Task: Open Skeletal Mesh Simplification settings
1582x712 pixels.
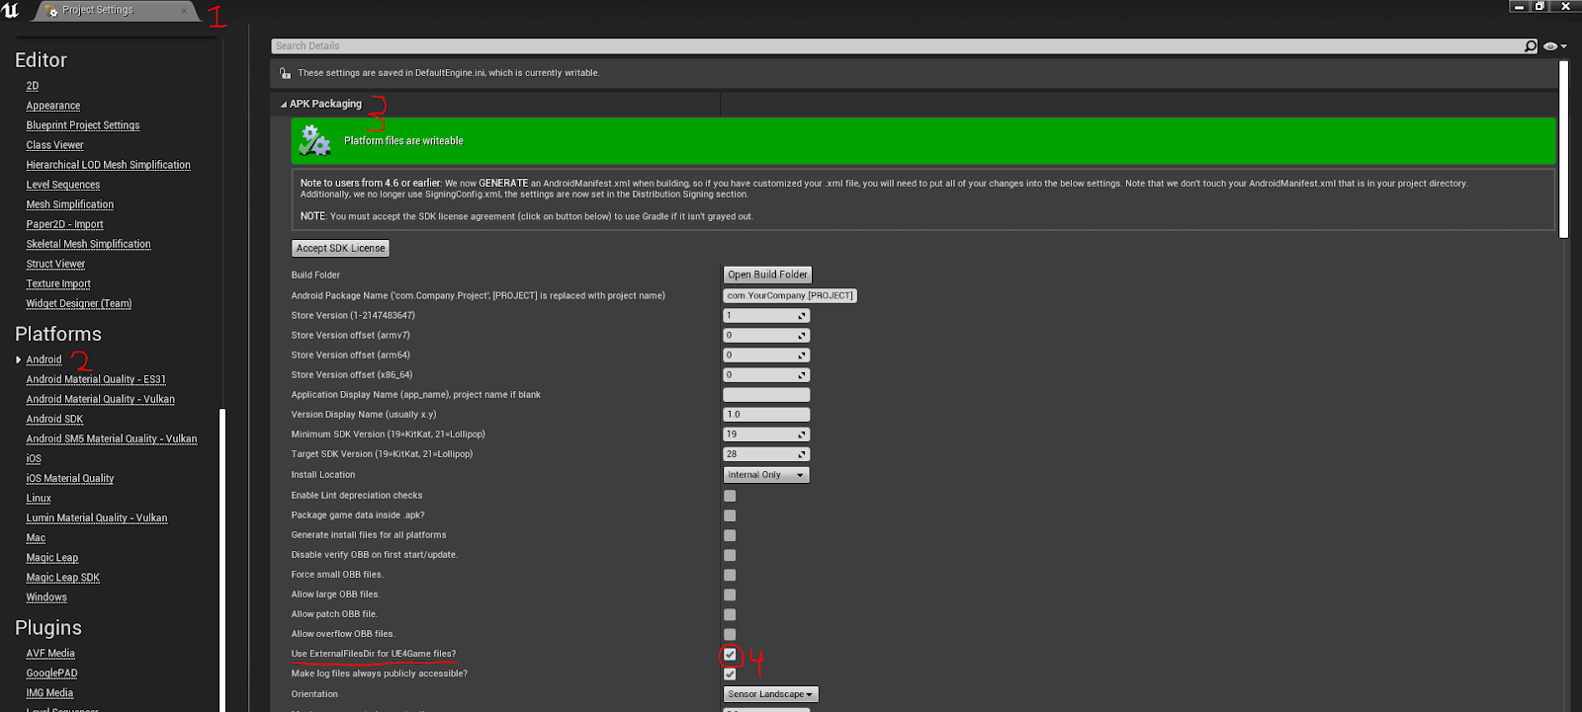Action: [89, 244]
